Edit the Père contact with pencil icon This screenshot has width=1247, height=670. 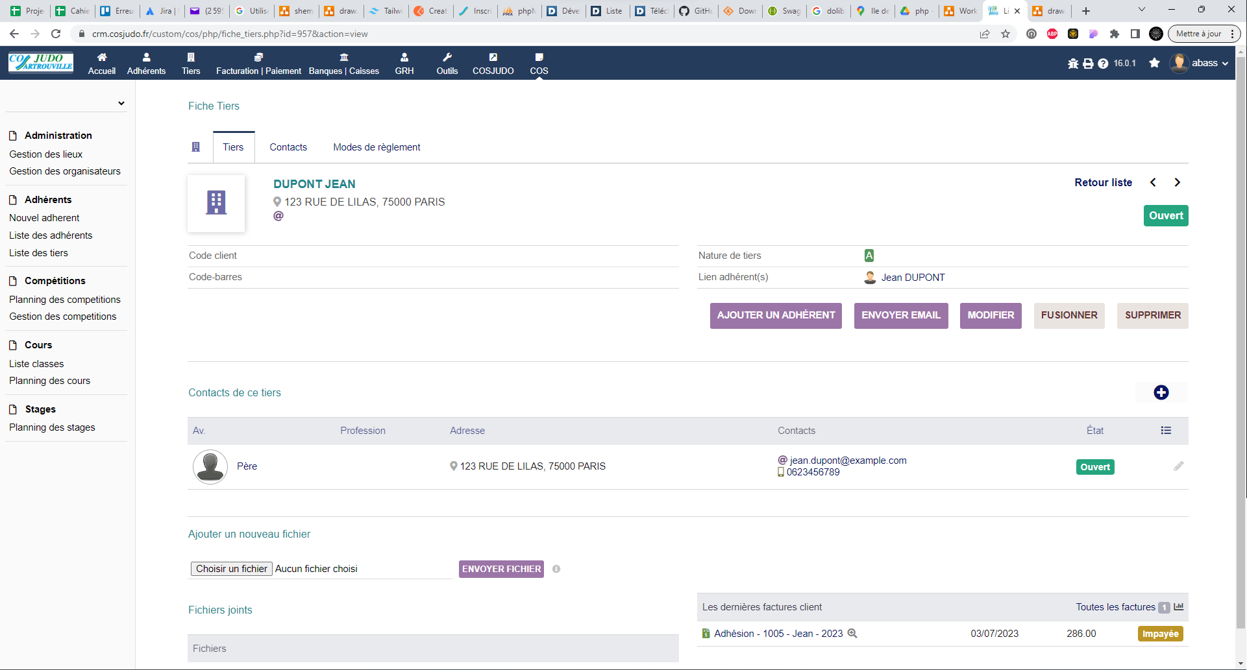[1179, 466]
